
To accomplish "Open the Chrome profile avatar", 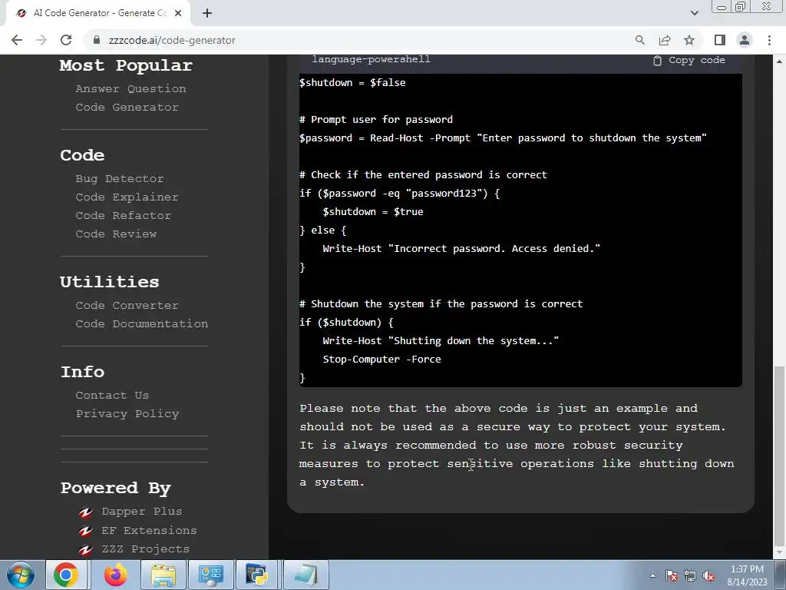I will 745,40.
